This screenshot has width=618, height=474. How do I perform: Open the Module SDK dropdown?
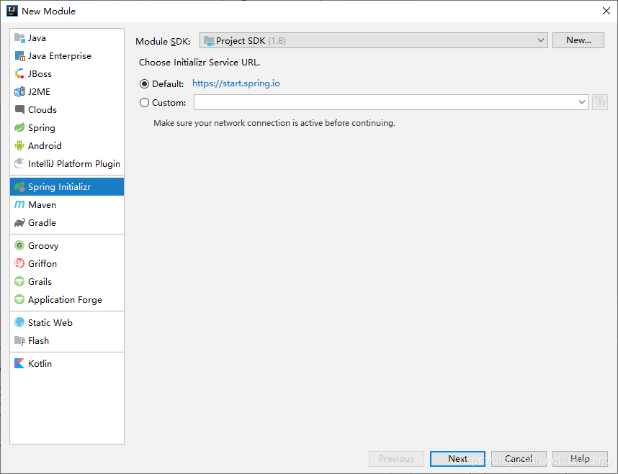point(373,40)
